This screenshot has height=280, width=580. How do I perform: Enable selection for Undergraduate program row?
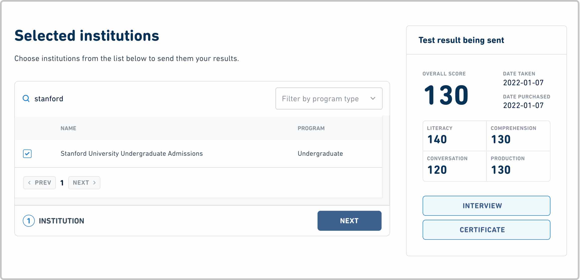pos(28,153)
